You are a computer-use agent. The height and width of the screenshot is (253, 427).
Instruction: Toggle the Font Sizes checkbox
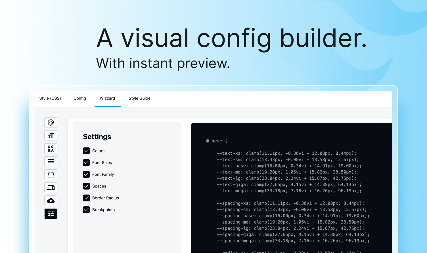[86, 163]
